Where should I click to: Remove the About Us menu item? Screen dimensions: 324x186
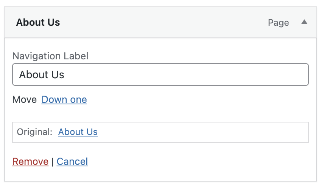click(x=30, y=162)
